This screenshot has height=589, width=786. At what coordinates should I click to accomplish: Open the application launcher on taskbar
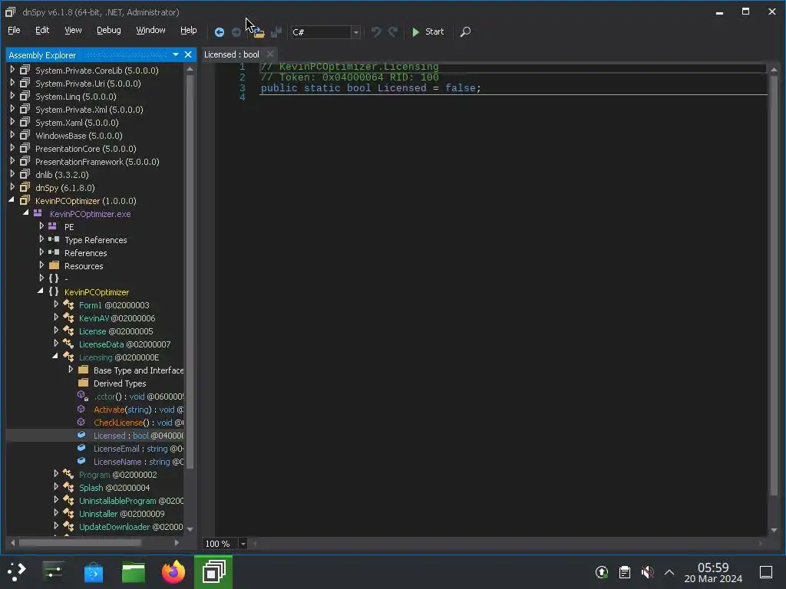click(x=16, y=571)
